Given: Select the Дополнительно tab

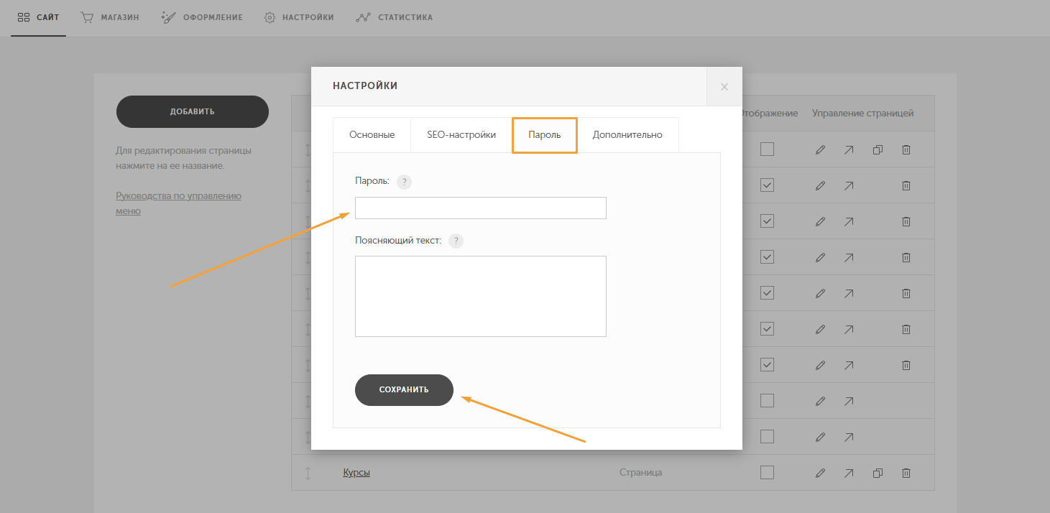Looking at the screenshot, I should pos(627,135).
